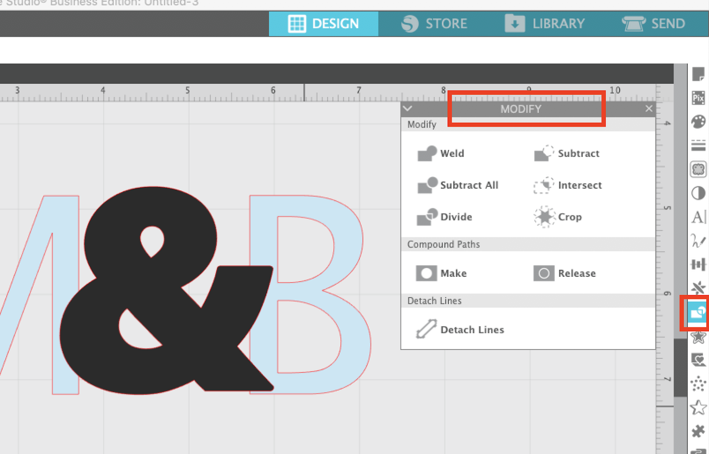Open the Stipple panel

click(698, 384)
